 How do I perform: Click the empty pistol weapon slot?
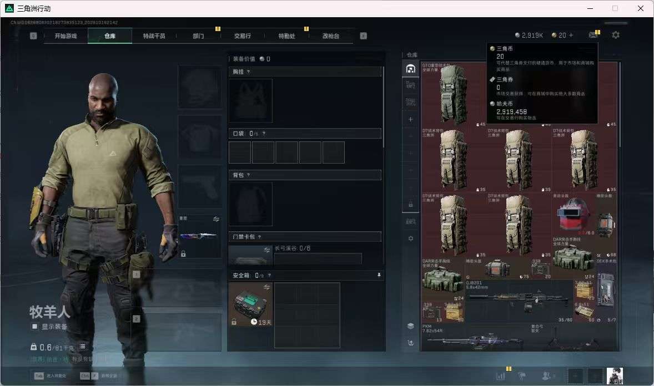pyautogui.click(x=200, y=186)
